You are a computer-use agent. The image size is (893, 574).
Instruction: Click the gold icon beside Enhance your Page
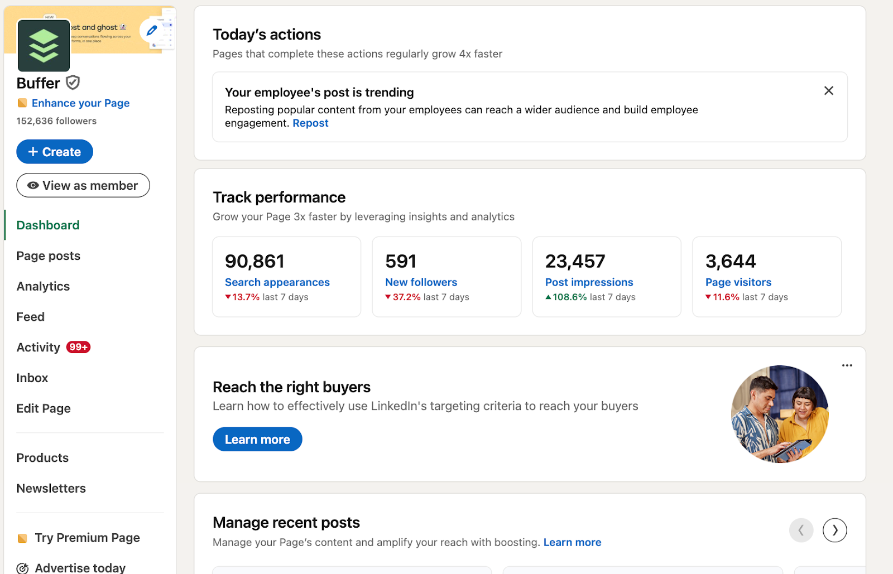pos(22,103)
